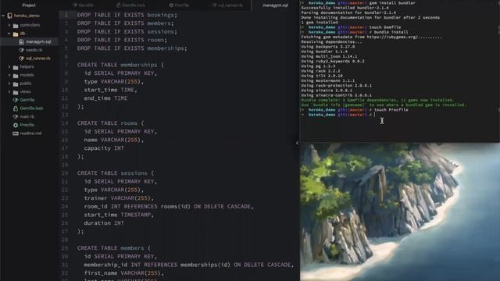
Task: Click 'memberships(id)' reference on line 31
Action: point(205,265)
